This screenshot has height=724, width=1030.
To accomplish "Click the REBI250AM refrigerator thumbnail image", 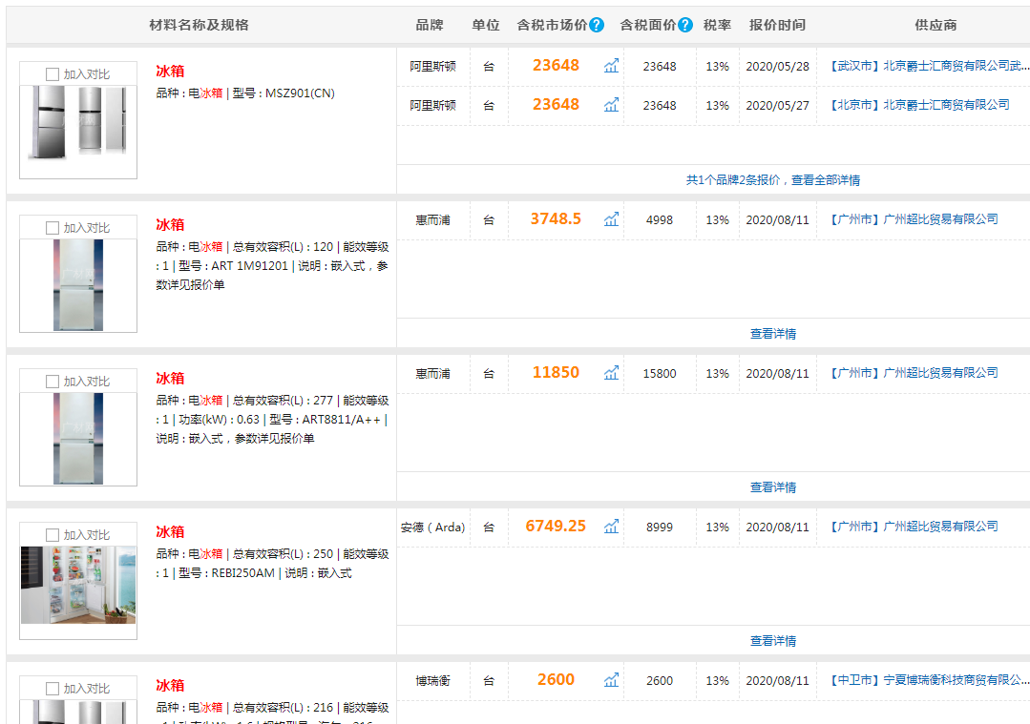I will tap(78, 585).
